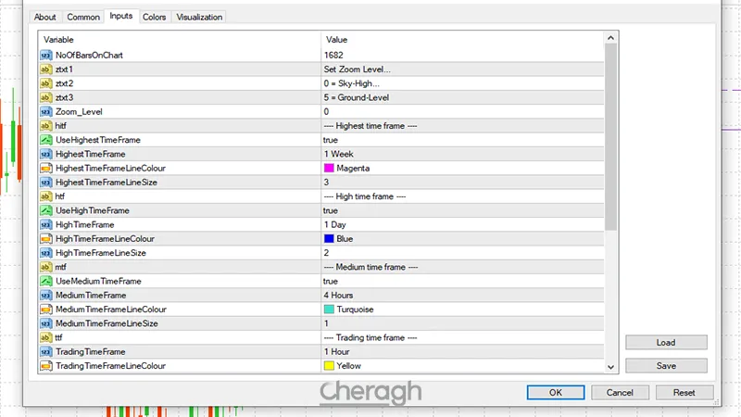Click the integer icon beside Zoom_Level
The width and height of the screenshot is (741, 417).
point(46,111)
